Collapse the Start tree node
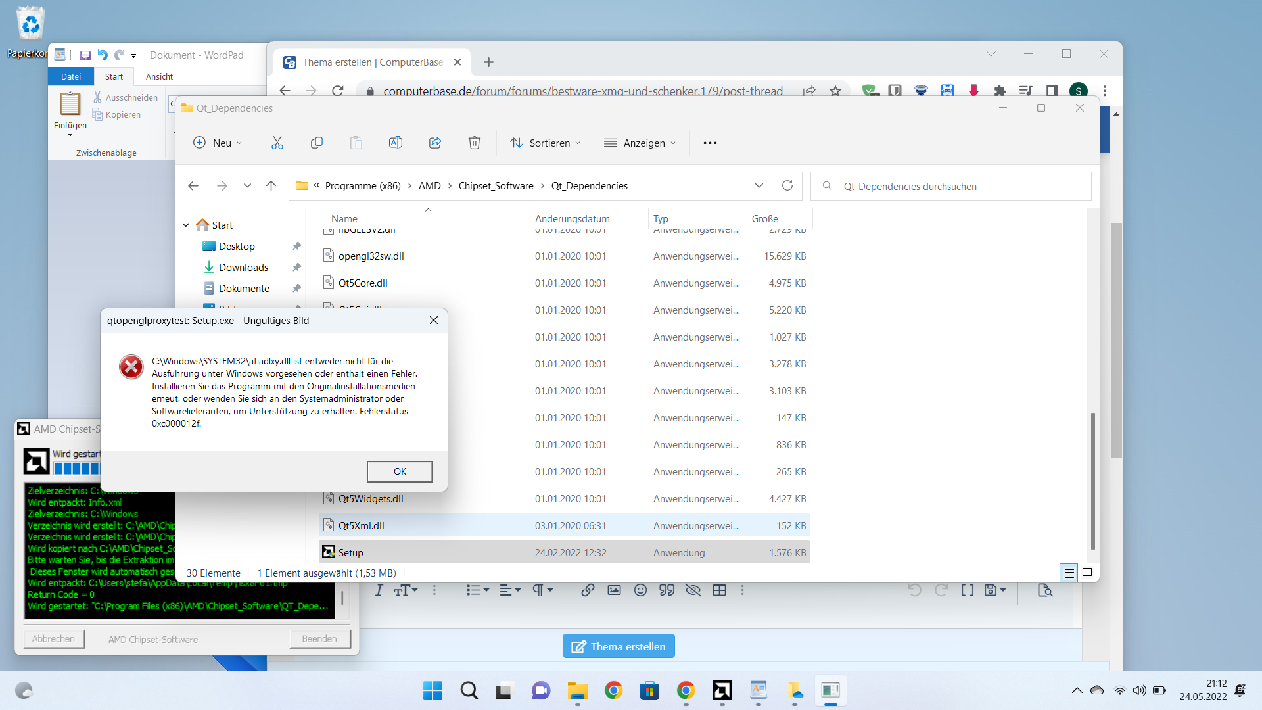Viewport: 1262px width, 710px height. click(x=186, y=225)
